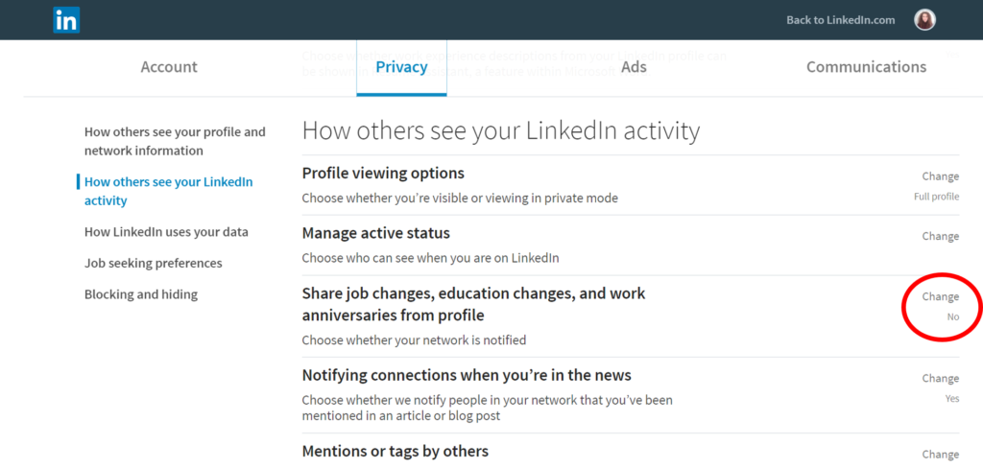The width and height of the screenshot is (983, 468).
Task: Open How LinkedIn uses your data
Action: (166, 232)
